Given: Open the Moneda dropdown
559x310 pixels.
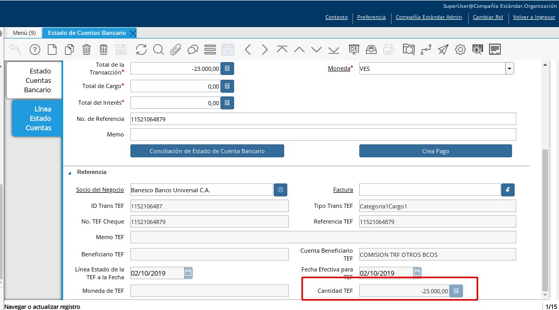Looking at the screenshot, I should 509,69.
